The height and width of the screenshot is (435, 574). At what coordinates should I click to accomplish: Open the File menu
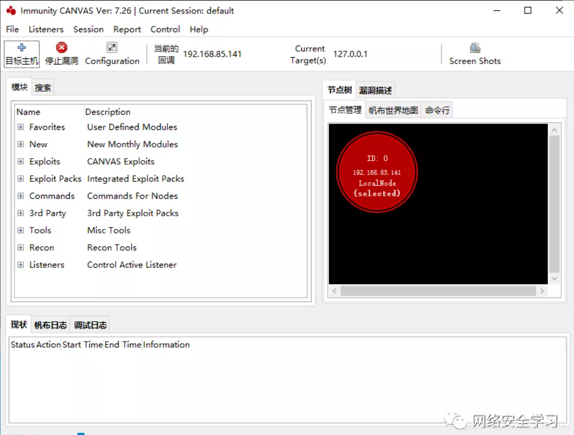pos(12,29)
